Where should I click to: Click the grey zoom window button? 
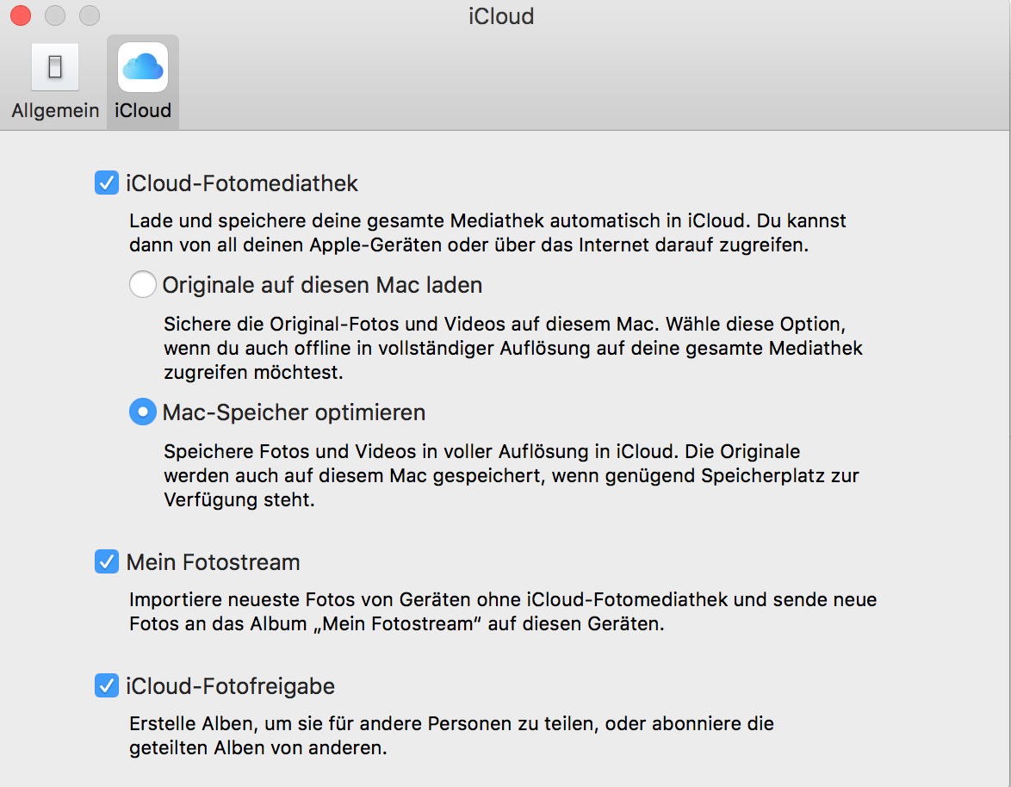pyautogui.click(x=89, y=15)
